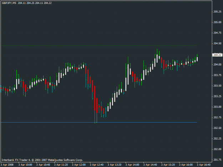Click the 204.00 price scale label

pos(217,64)
